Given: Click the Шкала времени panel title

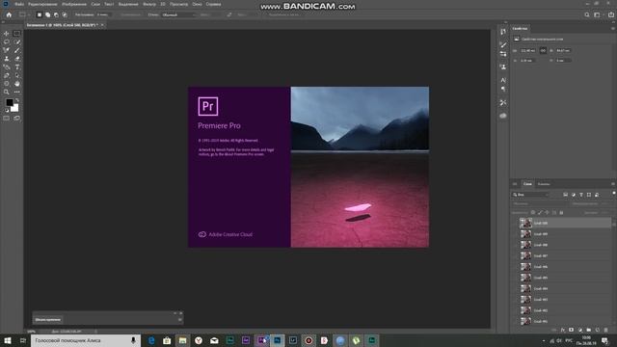Looking at the screenshot, I should click(48, 319).
